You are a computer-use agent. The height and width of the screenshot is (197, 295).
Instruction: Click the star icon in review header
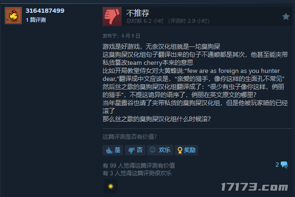pyautogui.click(x=286, y=17)
